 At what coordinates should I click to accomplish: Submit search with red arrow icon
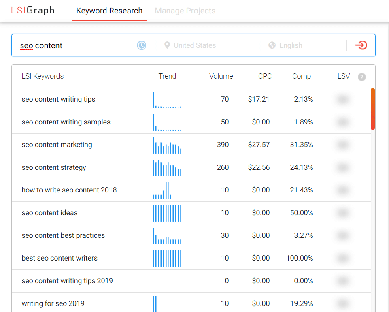tap(361, 45)
